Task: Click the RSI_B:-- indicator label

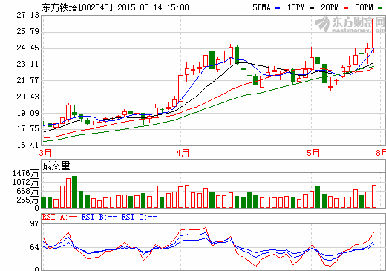Action: pyautogui.click(x=99, y=218)
